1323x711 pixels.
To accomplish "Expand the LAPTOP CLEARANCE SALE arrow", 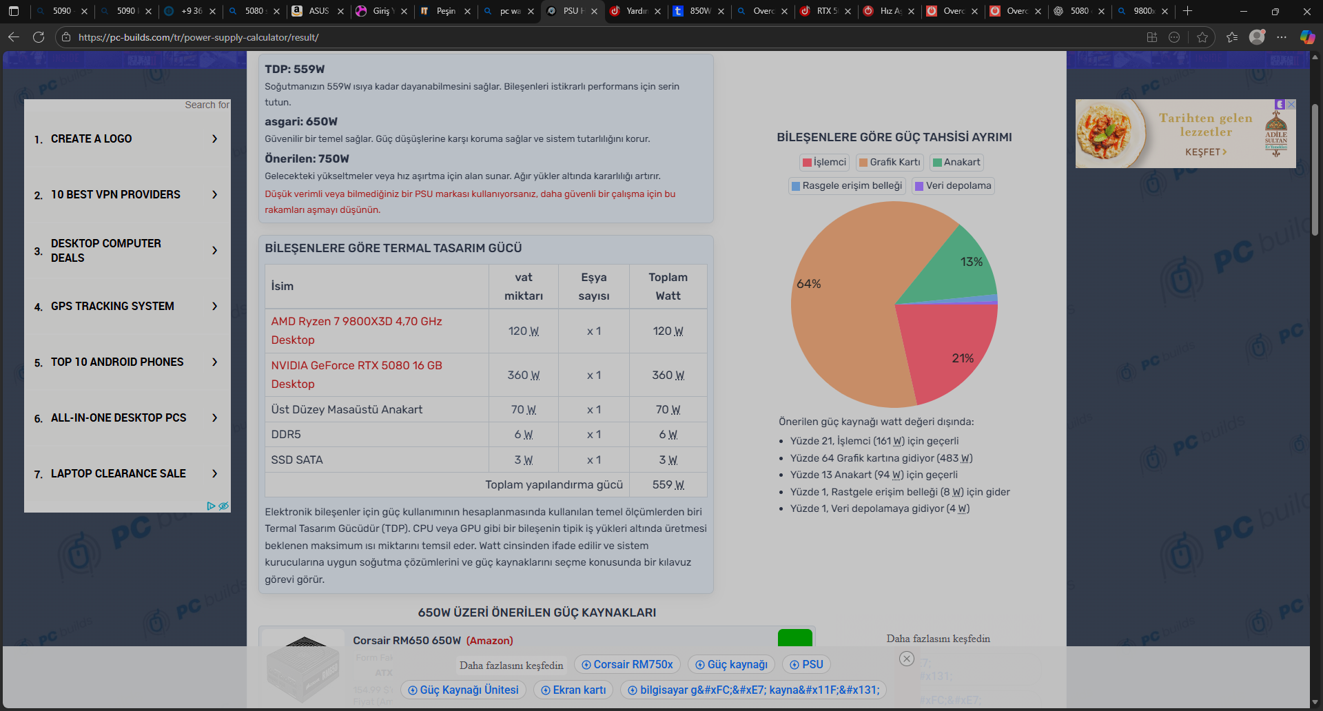I will 215,473.
